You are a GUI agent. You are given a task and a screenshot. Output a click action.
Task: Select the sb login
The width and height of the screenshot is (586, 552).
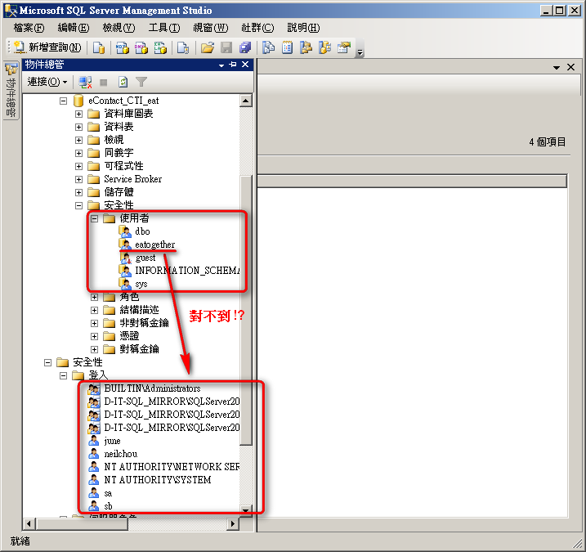coord(108,506)
